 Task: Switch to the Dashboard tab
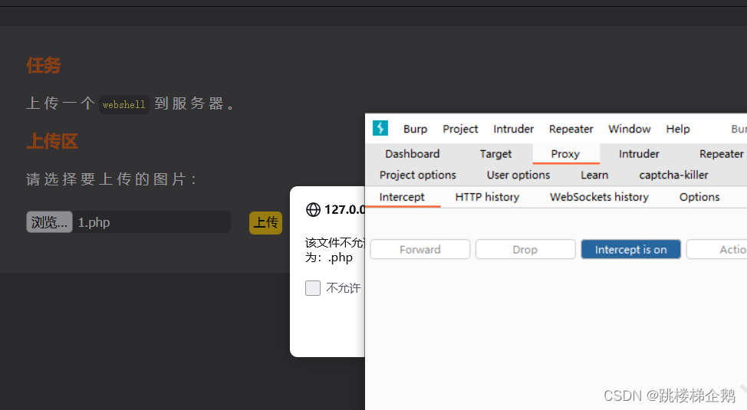point(412,154)
